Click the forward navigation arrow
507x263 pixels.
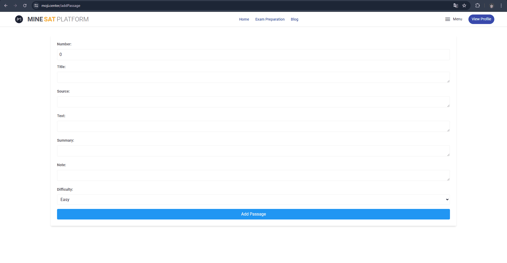pos(15,5)
